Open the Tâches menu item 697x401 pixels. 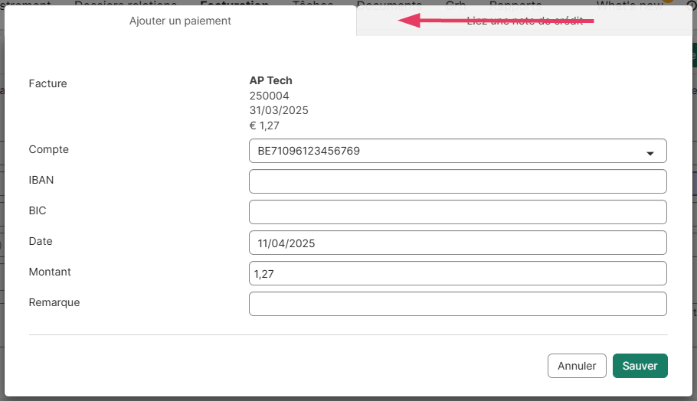tap(313, 4)
